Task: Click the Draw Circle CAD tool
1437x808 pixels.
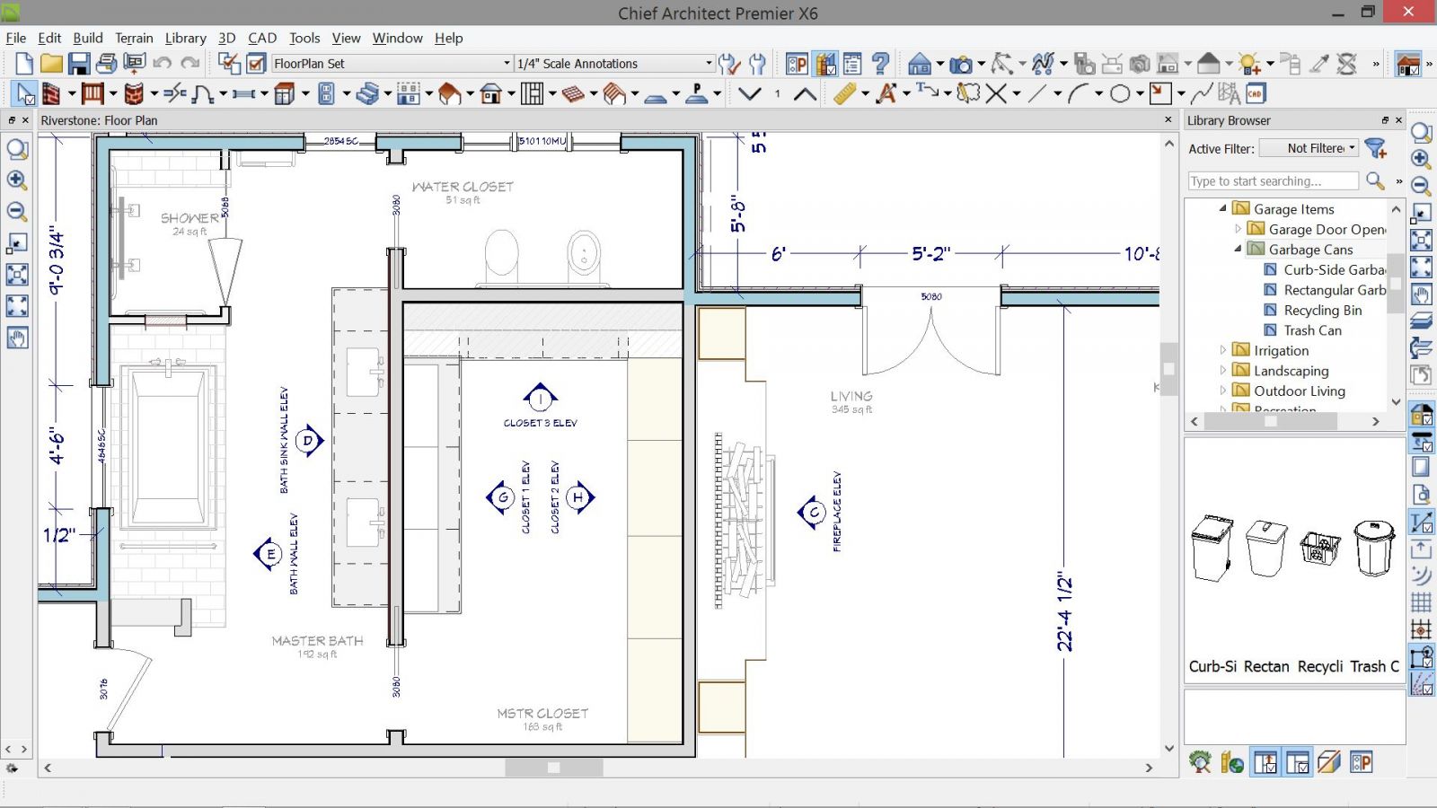Action: [x=1120, y=93]
